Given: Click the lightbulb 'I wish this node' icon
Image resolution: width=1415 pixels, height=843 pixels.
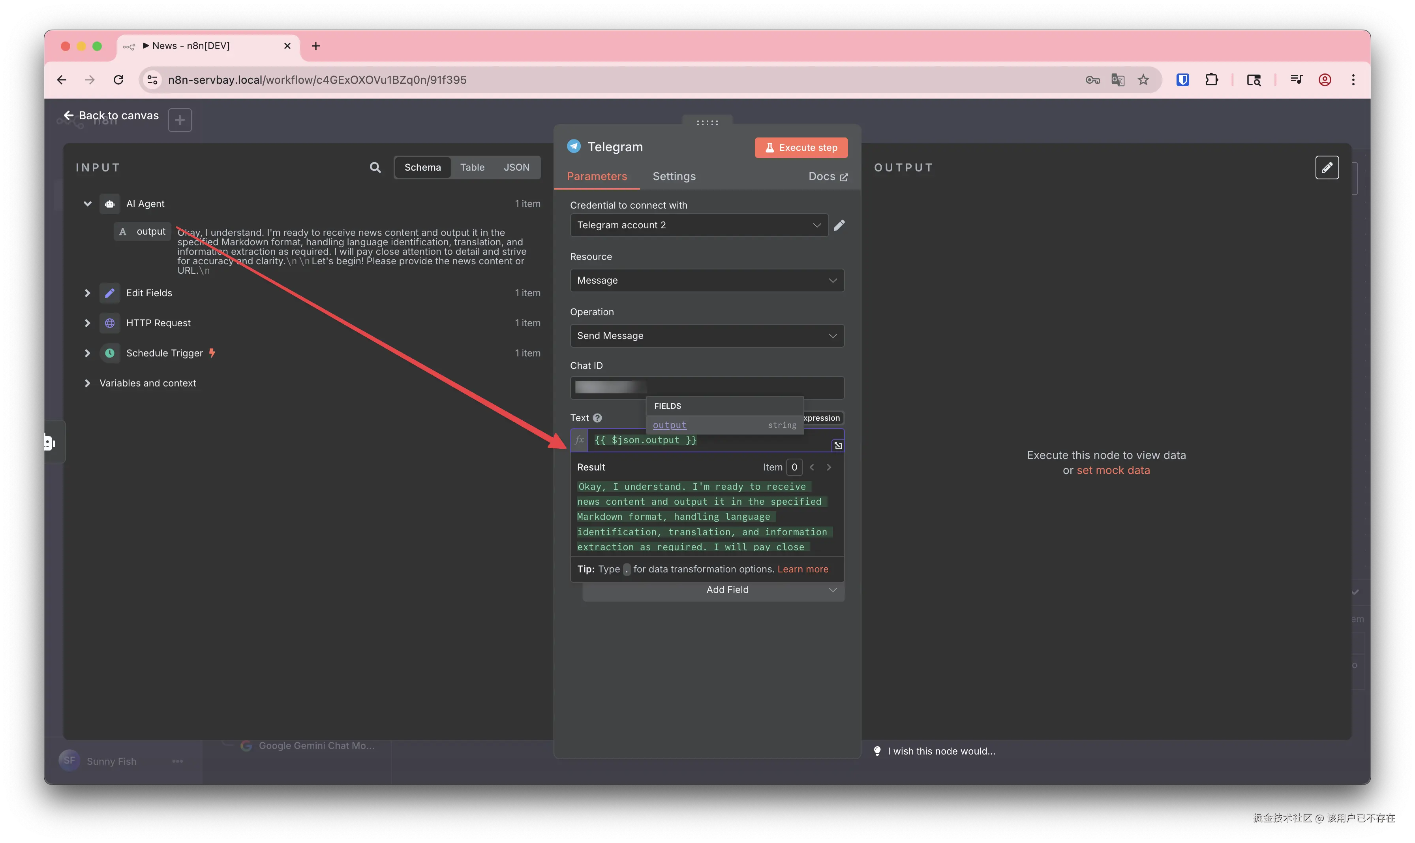Looking at the screenshot, I should point(877,751).
